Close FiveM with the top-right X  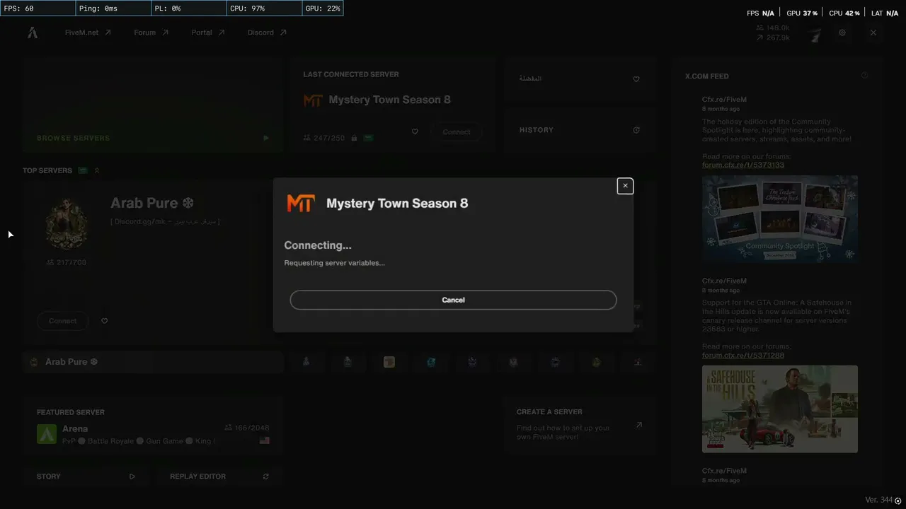(873, 33)
